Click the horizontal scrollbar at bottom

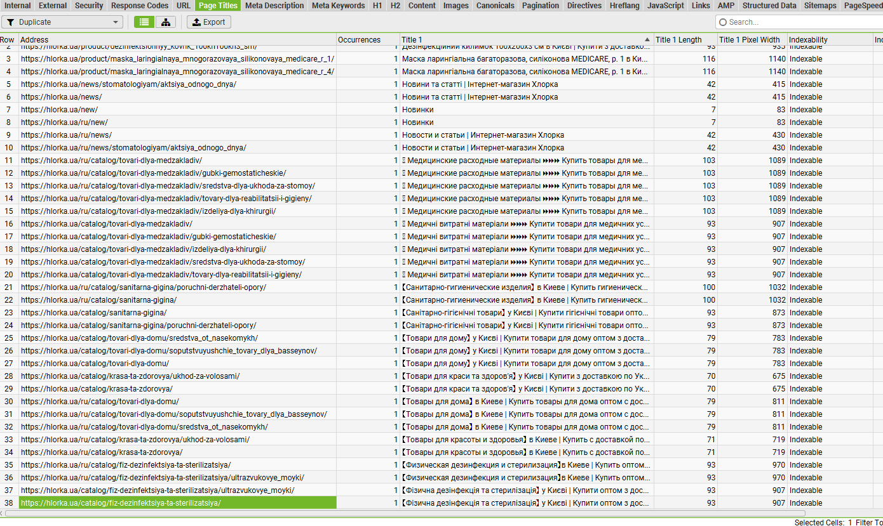coord(406,513)
